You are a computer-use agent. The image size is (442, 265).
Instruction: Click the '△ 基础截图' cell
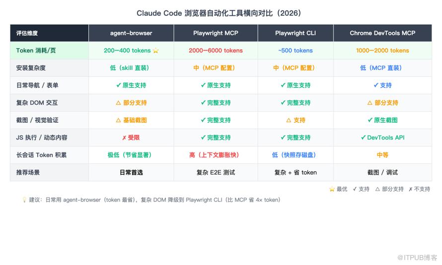[131, 120]
